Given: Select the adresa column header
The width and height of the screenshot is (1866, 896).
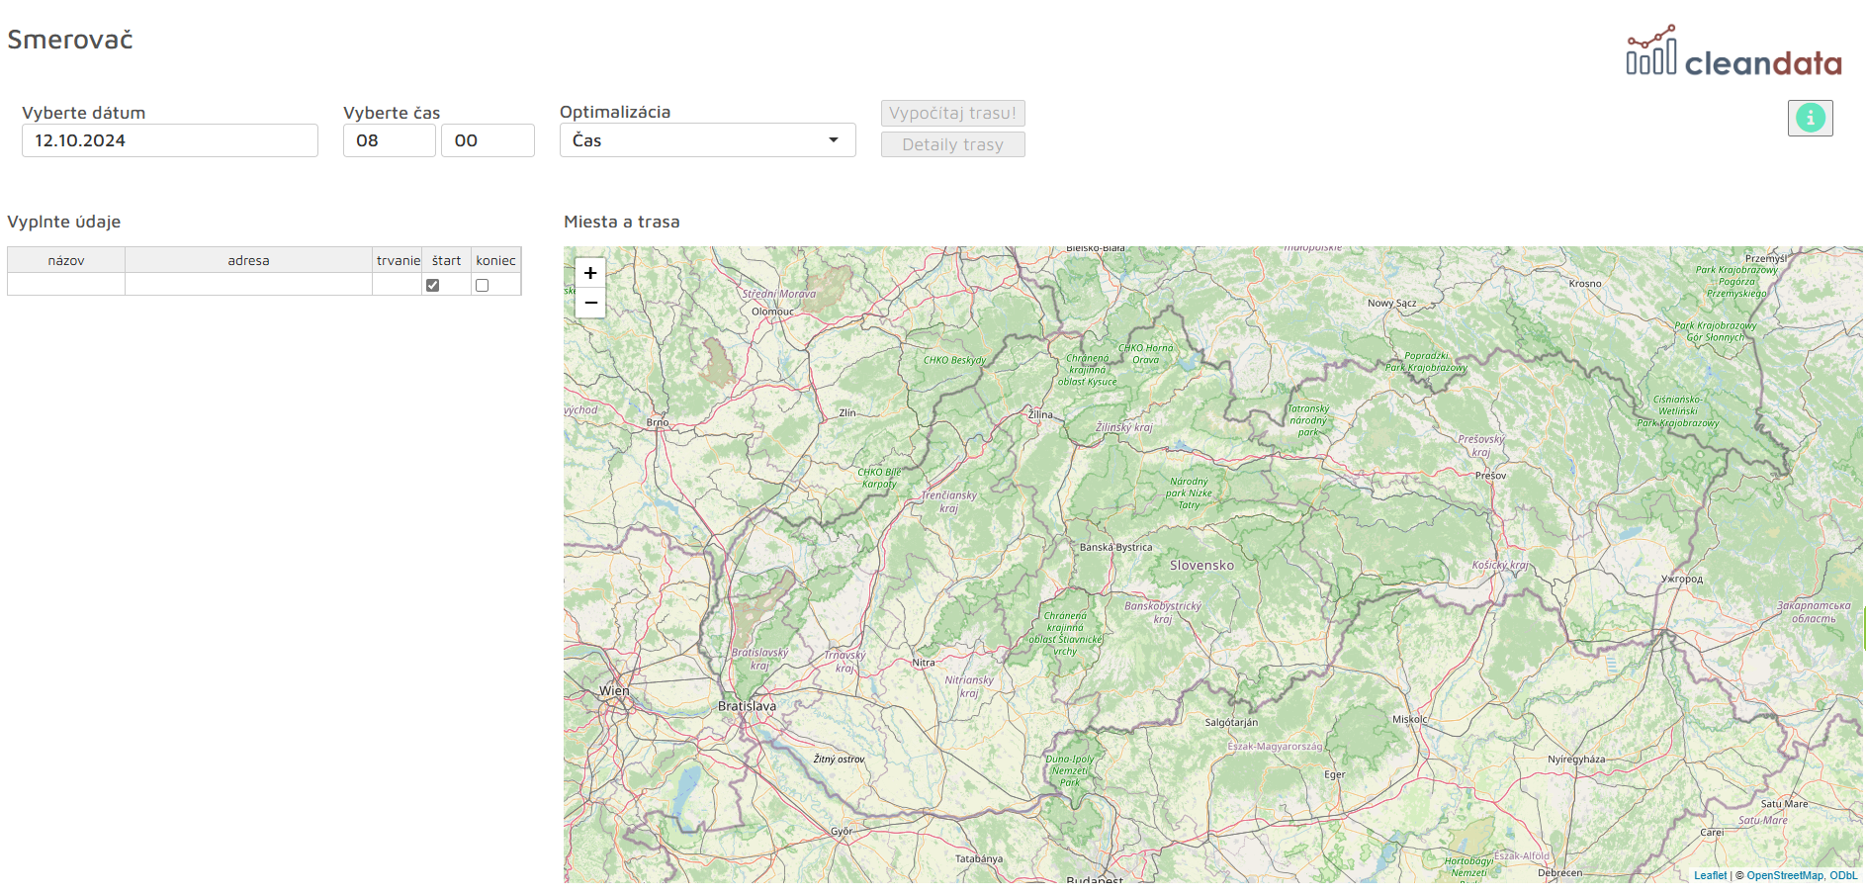Looking at the screenshot, I should click(x=248, y=260).
